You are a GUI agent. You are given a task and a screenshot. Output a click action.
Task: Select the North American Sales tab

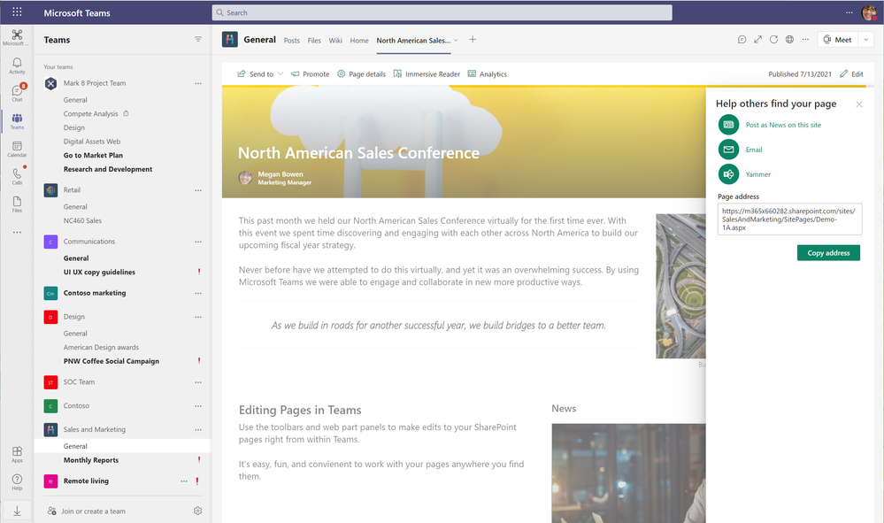[413, 41]
